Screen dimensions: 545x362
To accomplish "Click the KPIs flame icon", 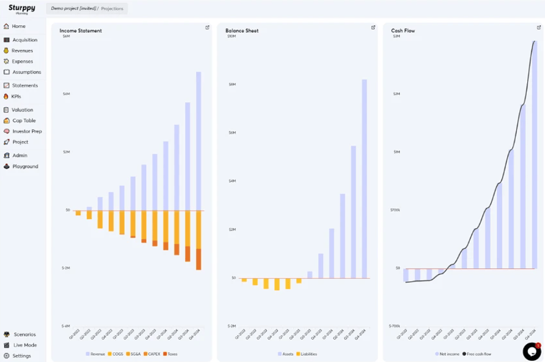I will pos(6,96).
